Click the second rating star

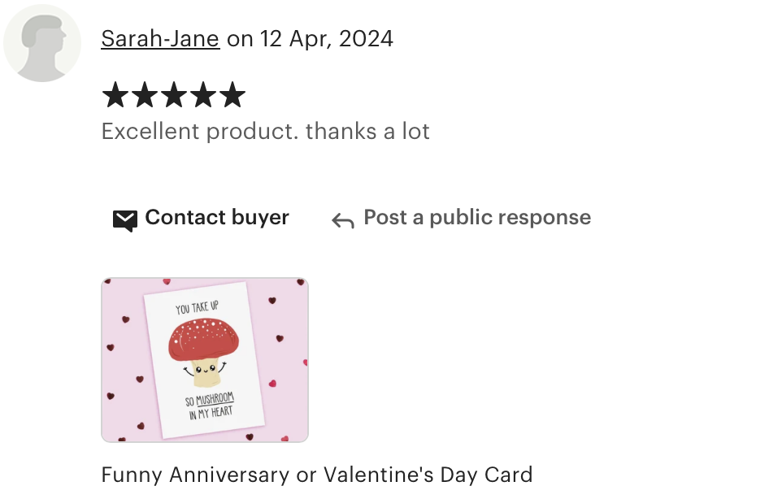click(145, 94)
